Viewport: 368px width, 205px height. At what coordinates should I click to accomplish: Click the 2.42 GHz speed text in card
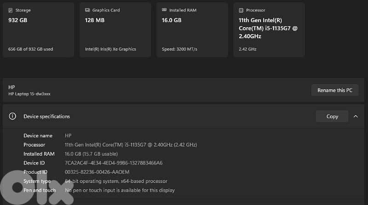point(247,49)
